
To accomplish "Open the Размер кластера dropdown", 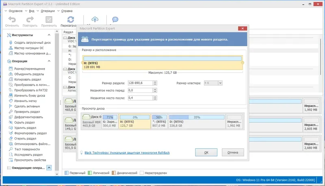I will coord(220,83).
